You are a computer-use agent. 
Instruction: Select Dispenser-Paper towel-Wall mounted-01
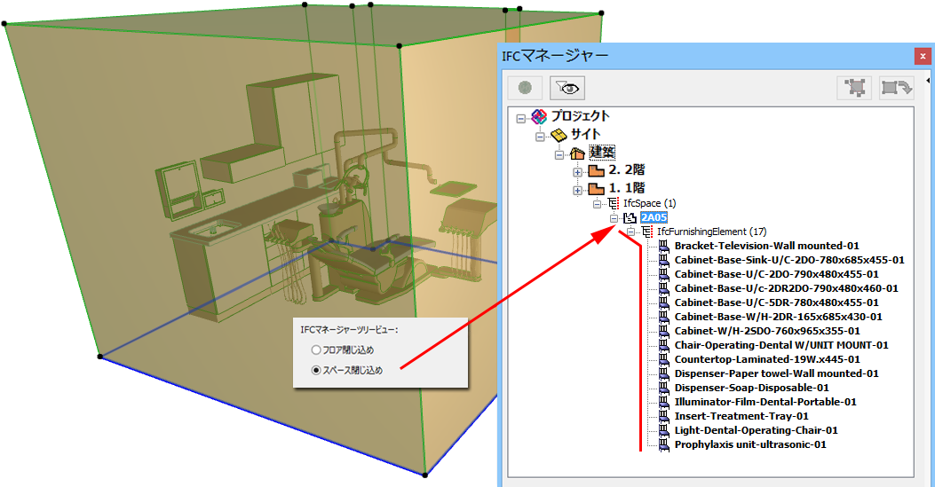[776, 373]
